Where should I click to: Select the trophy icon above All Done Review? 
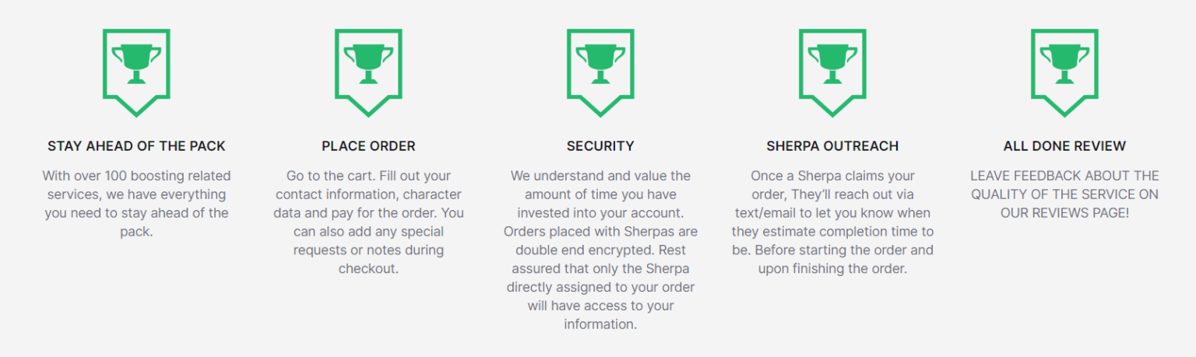click(1064, 64)
